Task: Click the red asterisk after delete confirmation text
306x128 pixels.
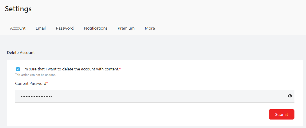Action: click(x=120, y=69)
